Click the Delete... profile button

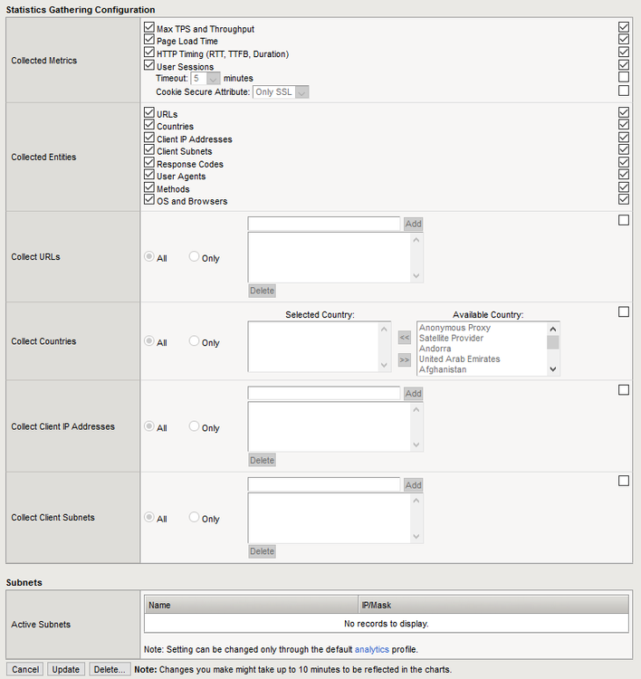pyautogui.click(x=109, y=670)
